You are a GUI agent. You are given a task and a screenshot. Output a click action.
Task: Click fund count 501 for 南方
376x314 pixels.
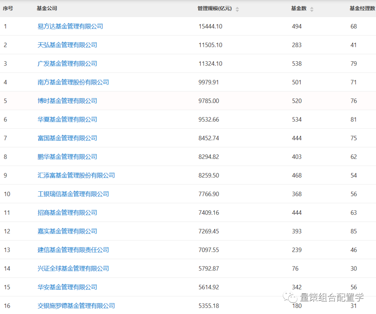click(297, 82)
